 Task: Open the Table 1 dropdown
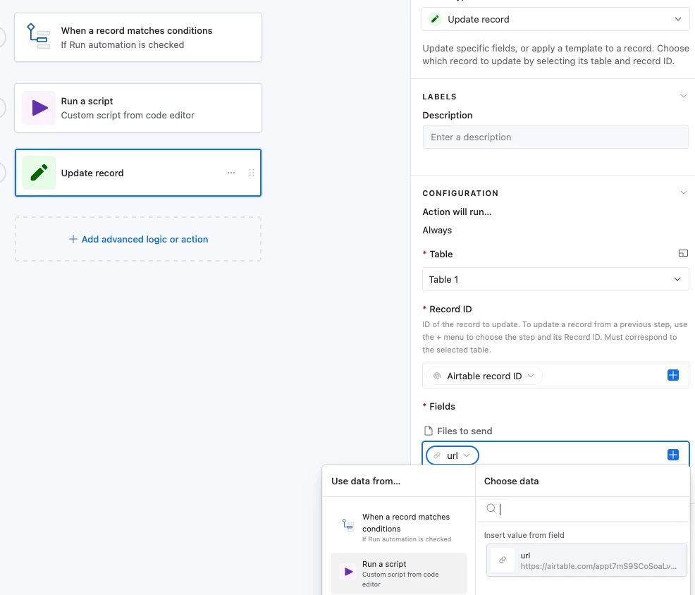tap(555, 279)
